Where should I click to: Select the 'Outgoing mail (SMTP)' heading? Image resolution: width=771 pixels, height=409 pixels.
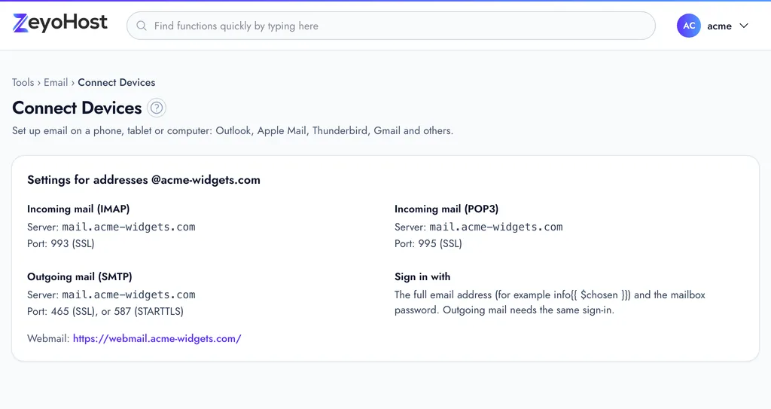(80, 277)
